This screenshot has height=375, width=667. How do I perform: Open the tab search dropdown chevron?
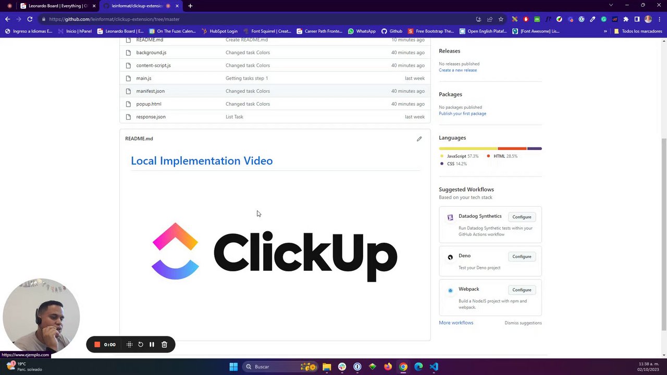(x=611, y=5)
